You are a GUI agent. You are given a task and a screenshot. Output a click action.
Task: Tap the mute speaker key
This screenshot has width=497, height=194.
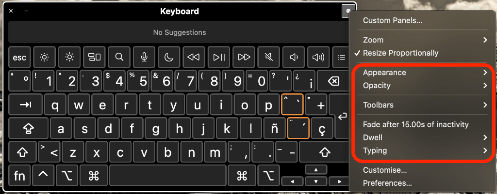(x=268, y=58)
